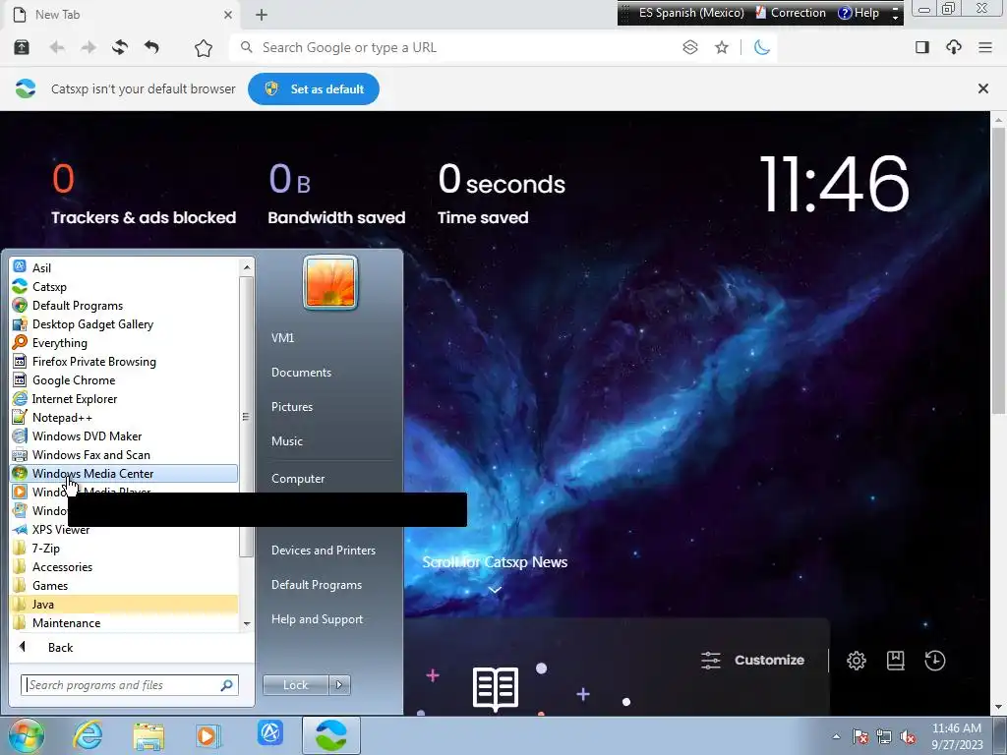
Task: Click the Scroll for Catsxp News chevron
Action: pyautogui.click(x=495, y=590)
